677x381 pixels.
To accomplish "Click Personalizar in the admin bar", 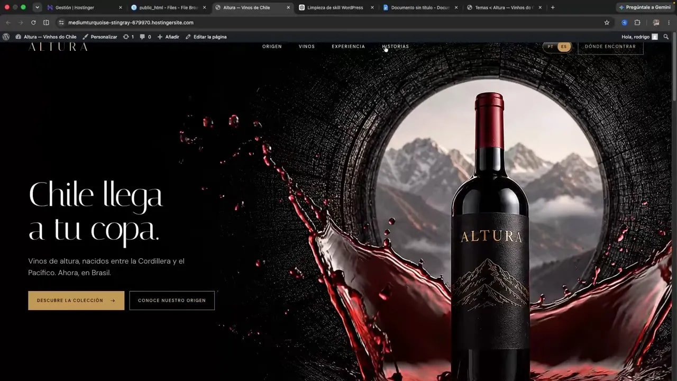I will [100, 37].
